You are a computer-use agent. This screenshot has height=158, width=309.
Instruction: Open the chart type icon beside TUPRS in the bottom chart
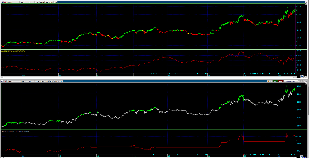(5, 81)
